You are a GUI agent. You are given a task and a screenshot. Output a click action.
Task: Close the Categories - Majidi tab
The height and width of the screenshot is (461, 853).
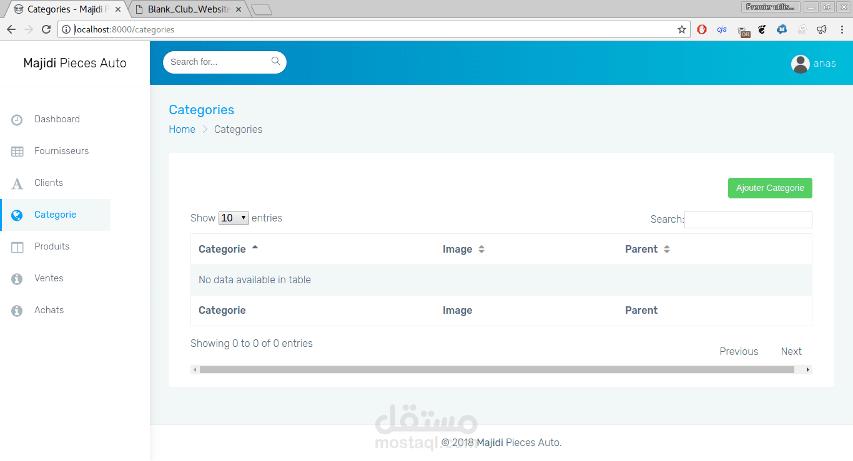(x=118, y=9)
